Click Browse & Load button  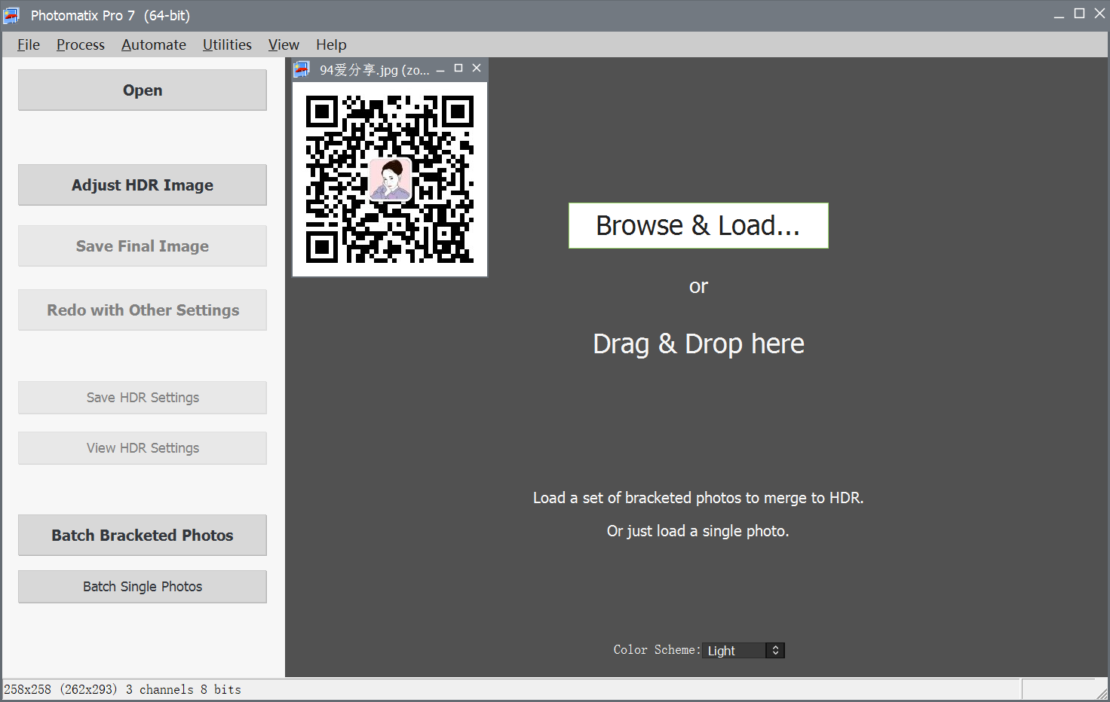click(698, 226)
